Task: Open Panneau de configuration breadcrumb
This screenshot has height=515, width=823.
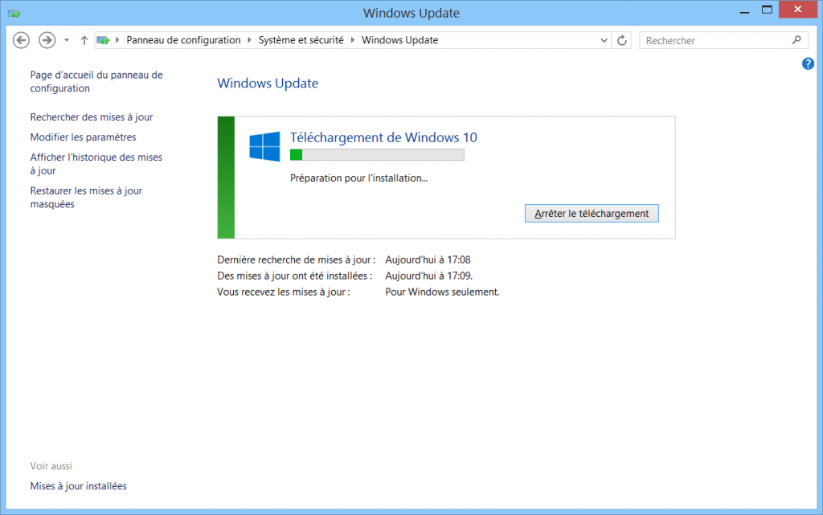Action: coord(183,40)
